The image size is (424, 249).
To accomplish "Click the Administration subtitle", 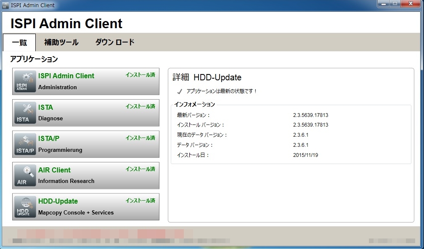I will pos(58,87).
